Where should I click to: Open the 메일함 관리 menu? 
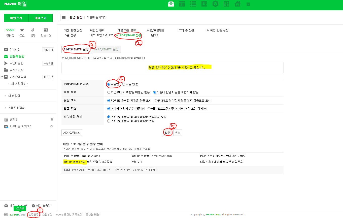click(97, 30)
